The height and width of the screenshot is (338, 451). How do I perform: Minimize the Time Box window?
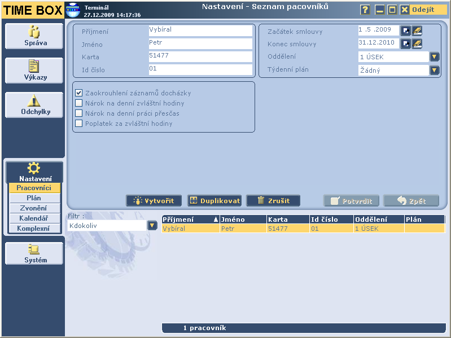click(380, 10)
